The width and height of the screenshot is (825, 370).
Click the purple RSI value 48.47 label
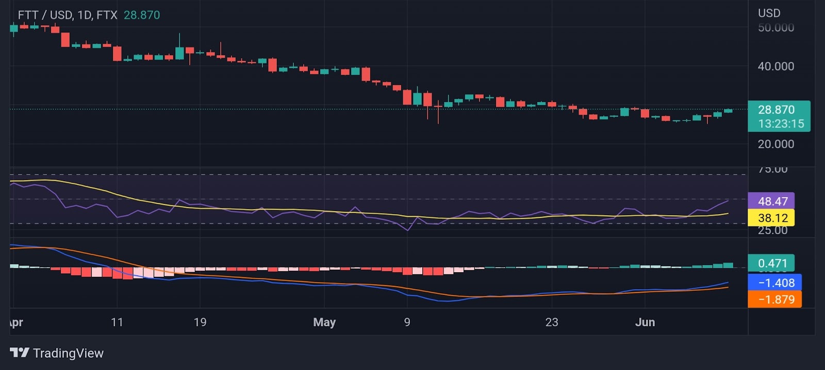[771, 201]
